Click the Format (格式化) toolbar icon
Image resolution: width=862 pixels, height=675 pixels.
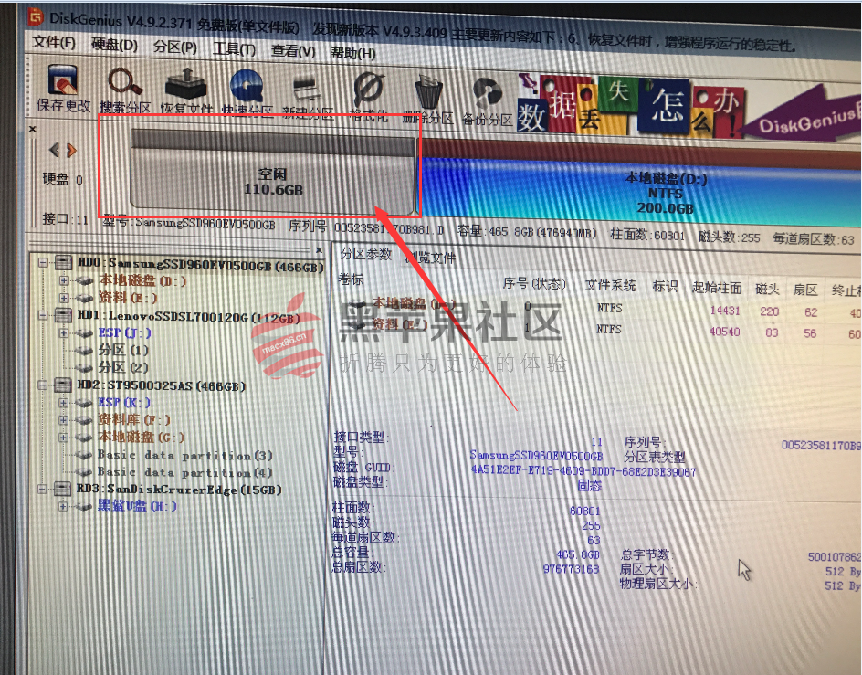(x=368, y=90)
